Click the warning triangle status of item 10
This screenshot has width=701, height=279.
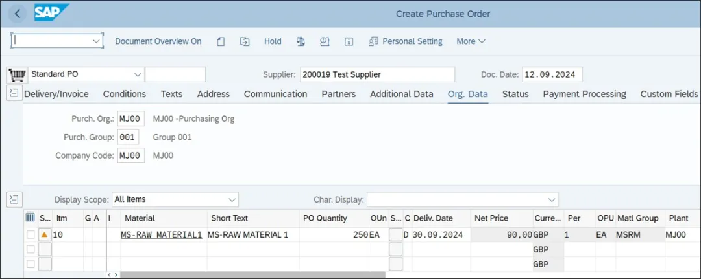(x=45, y=234)
